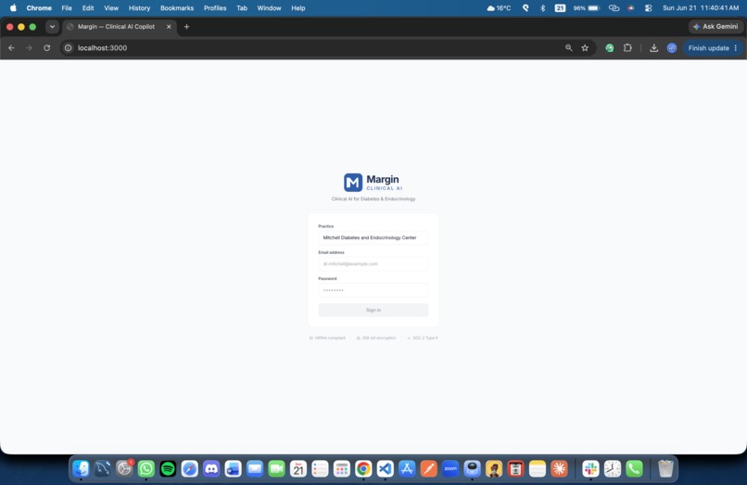
Task: Open the Apple menu
Action: pyautogui.click(x=13, y=7)
